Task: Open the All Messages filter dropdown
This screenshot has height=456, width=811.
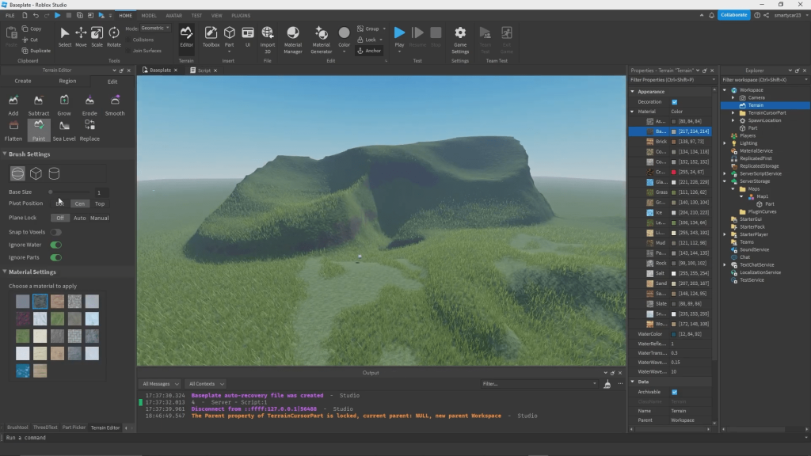Action: click(x=160, y=384)
